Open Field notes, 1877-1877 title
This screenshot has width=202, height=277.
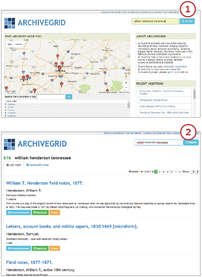(x=29, y=262)
